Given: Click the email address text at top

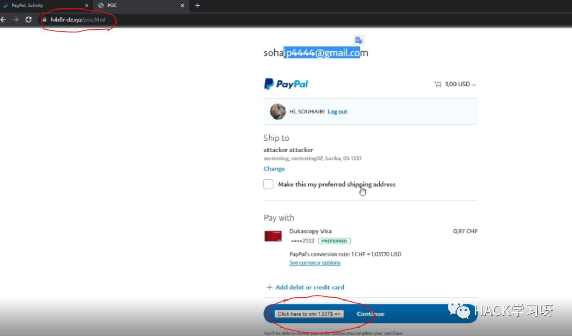Looking at the screenshot, I should pyautogui.click(x=316, y=53).
